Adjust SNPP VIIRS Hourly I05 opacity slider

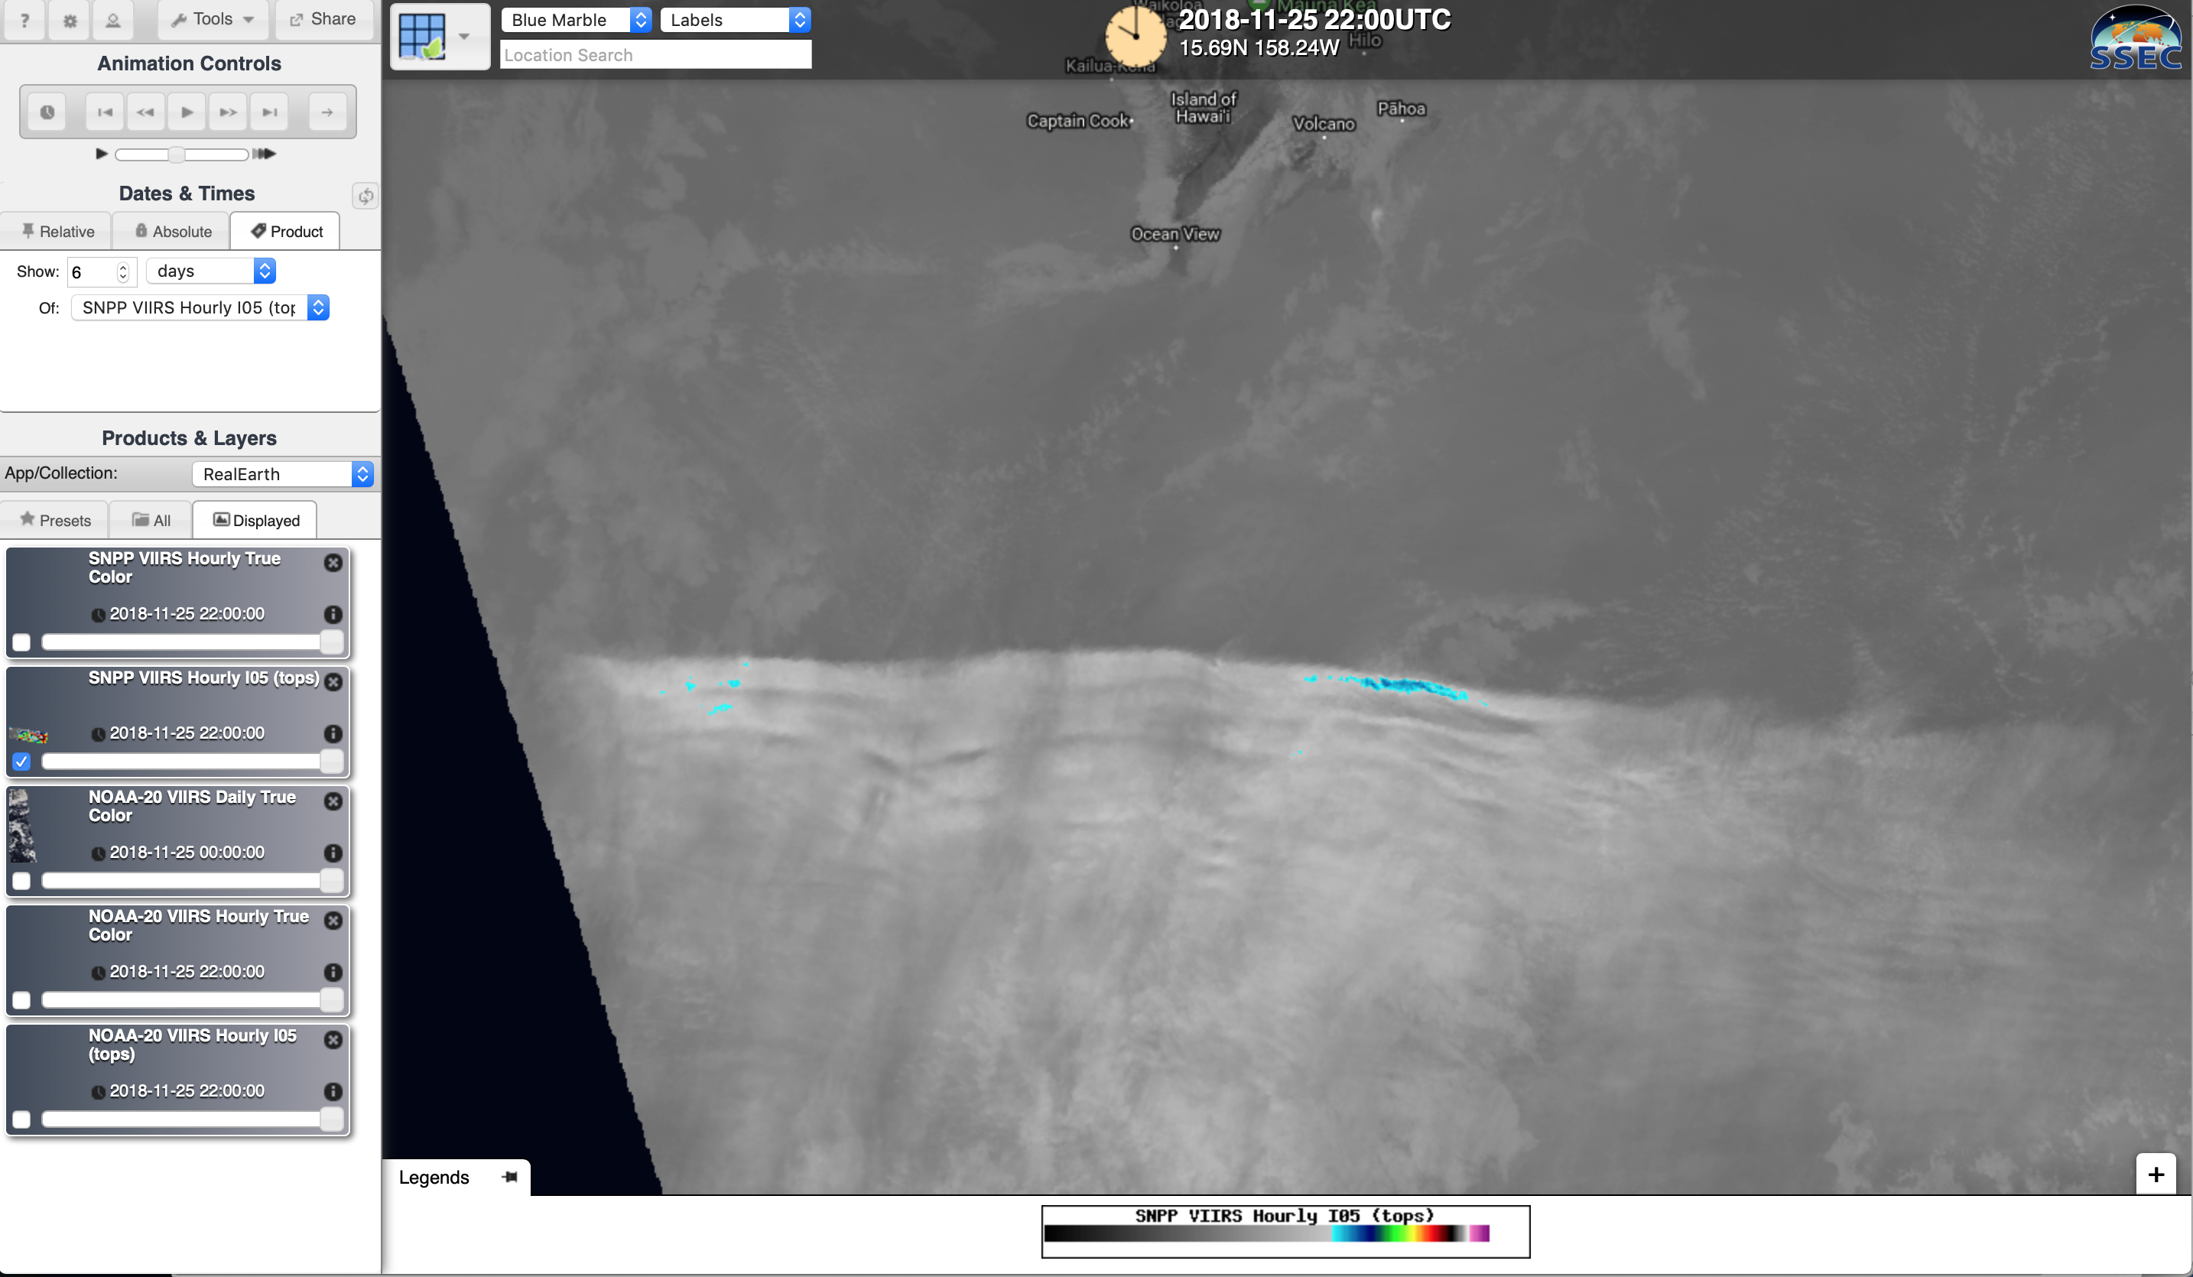(x=193, y=761)
